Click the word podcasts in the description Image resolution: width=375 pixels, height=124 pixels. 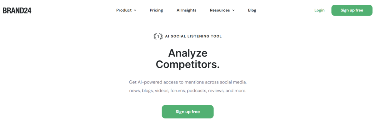pyautogui.click(x=197, y=91)
